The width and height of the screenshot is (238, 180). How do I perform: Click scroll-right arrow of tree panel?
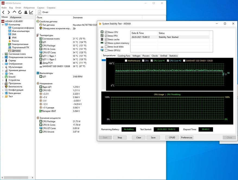(32, 178)
